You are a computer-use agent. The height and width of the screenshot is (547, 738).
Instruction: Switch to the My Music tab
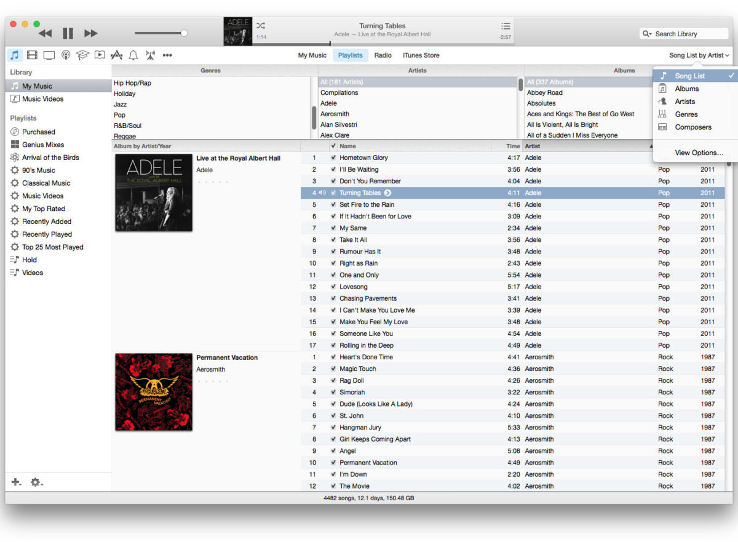click(x=312, y=55)
